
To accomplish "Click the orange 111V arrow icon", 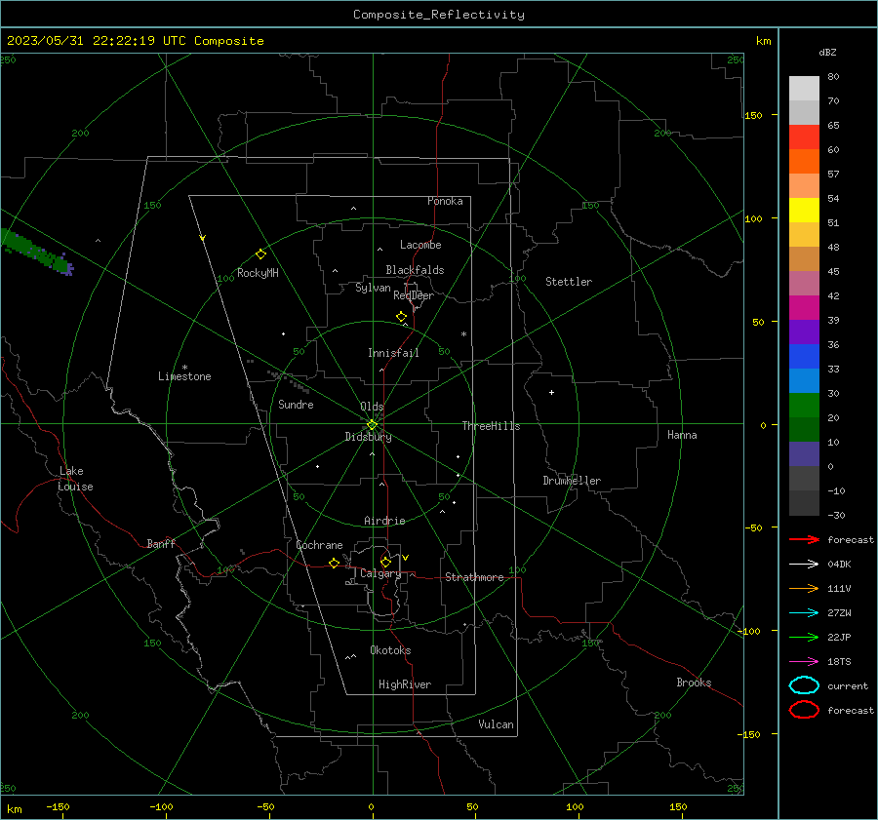I will click(804, 588).
